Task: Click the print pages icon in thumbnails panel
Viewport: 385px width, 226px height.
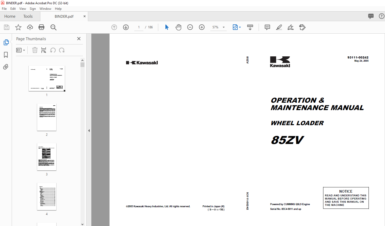Action: pyautogui.click(x=44, y=50)
